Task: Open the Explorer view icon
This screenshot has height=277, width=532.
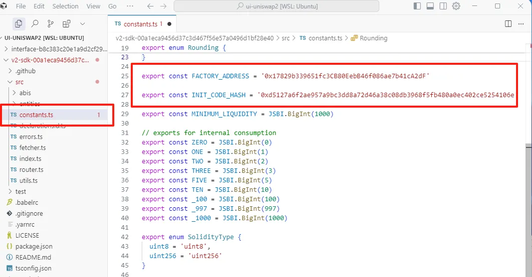Action: [x=18, y=23]
